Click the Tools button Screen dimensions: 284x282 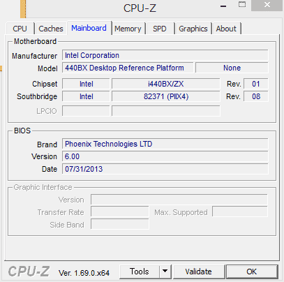pyautogui.click(x=140, y=272)
